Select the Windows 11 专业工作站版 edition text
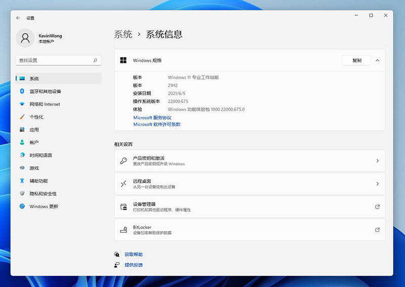This screenshot has width=405, height=287. [x=193, y=77]
